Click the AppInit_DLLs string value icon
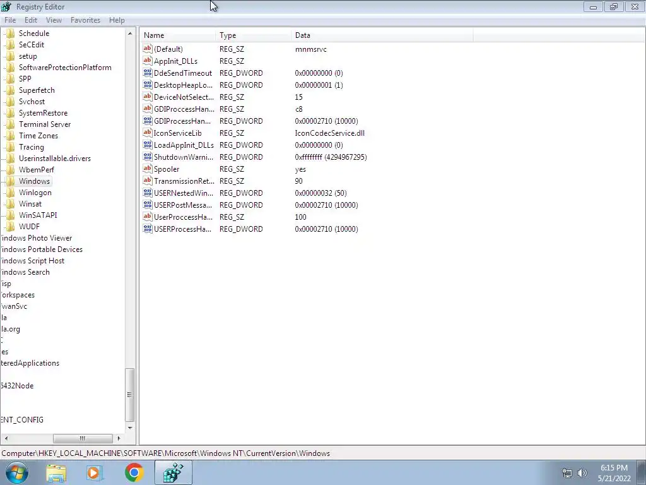The width and height of the screenshot is (646, 485). (148, 61)
